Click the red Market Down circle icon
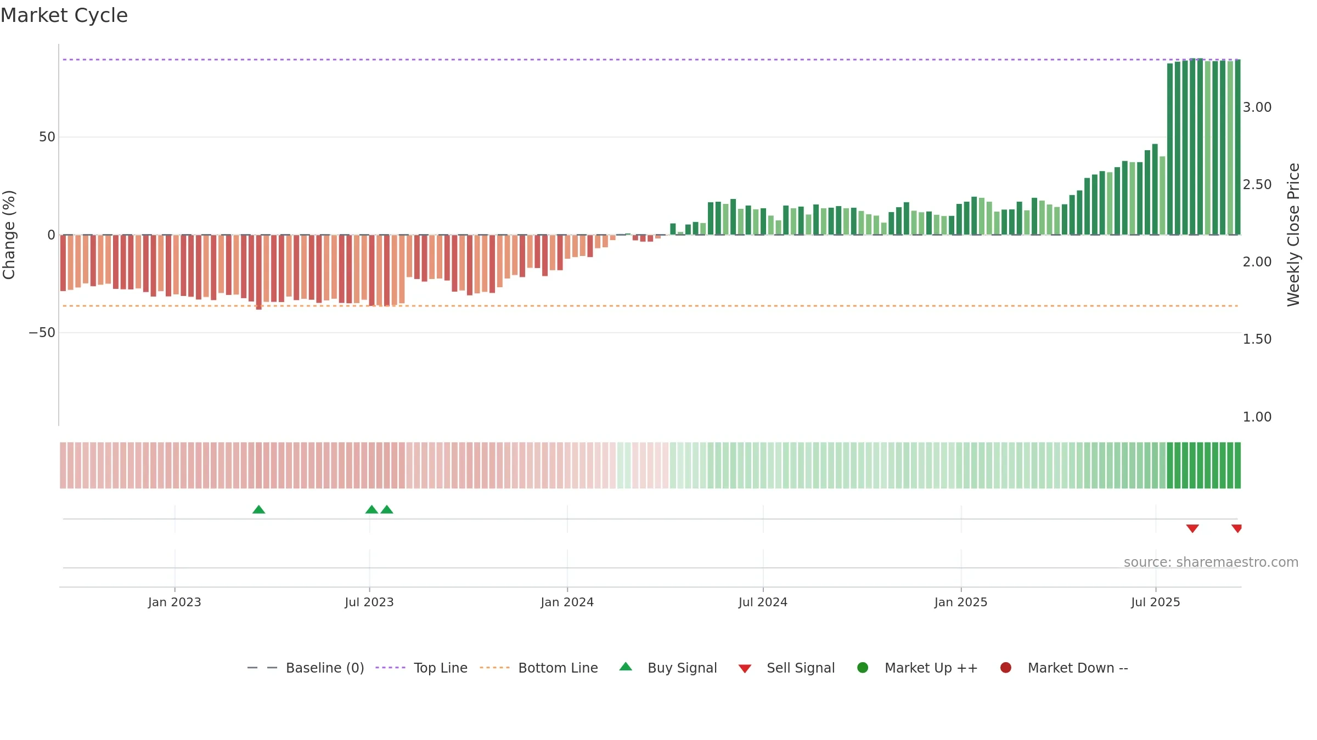This screenshot has width=1317, height=740. coord(1006,668)
